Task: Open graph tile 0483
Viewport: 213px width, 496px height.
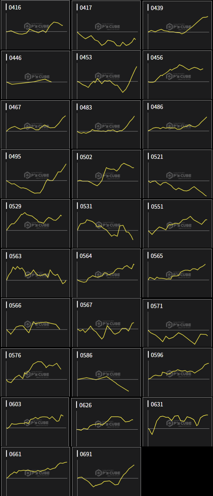Action: coord(106,125)
